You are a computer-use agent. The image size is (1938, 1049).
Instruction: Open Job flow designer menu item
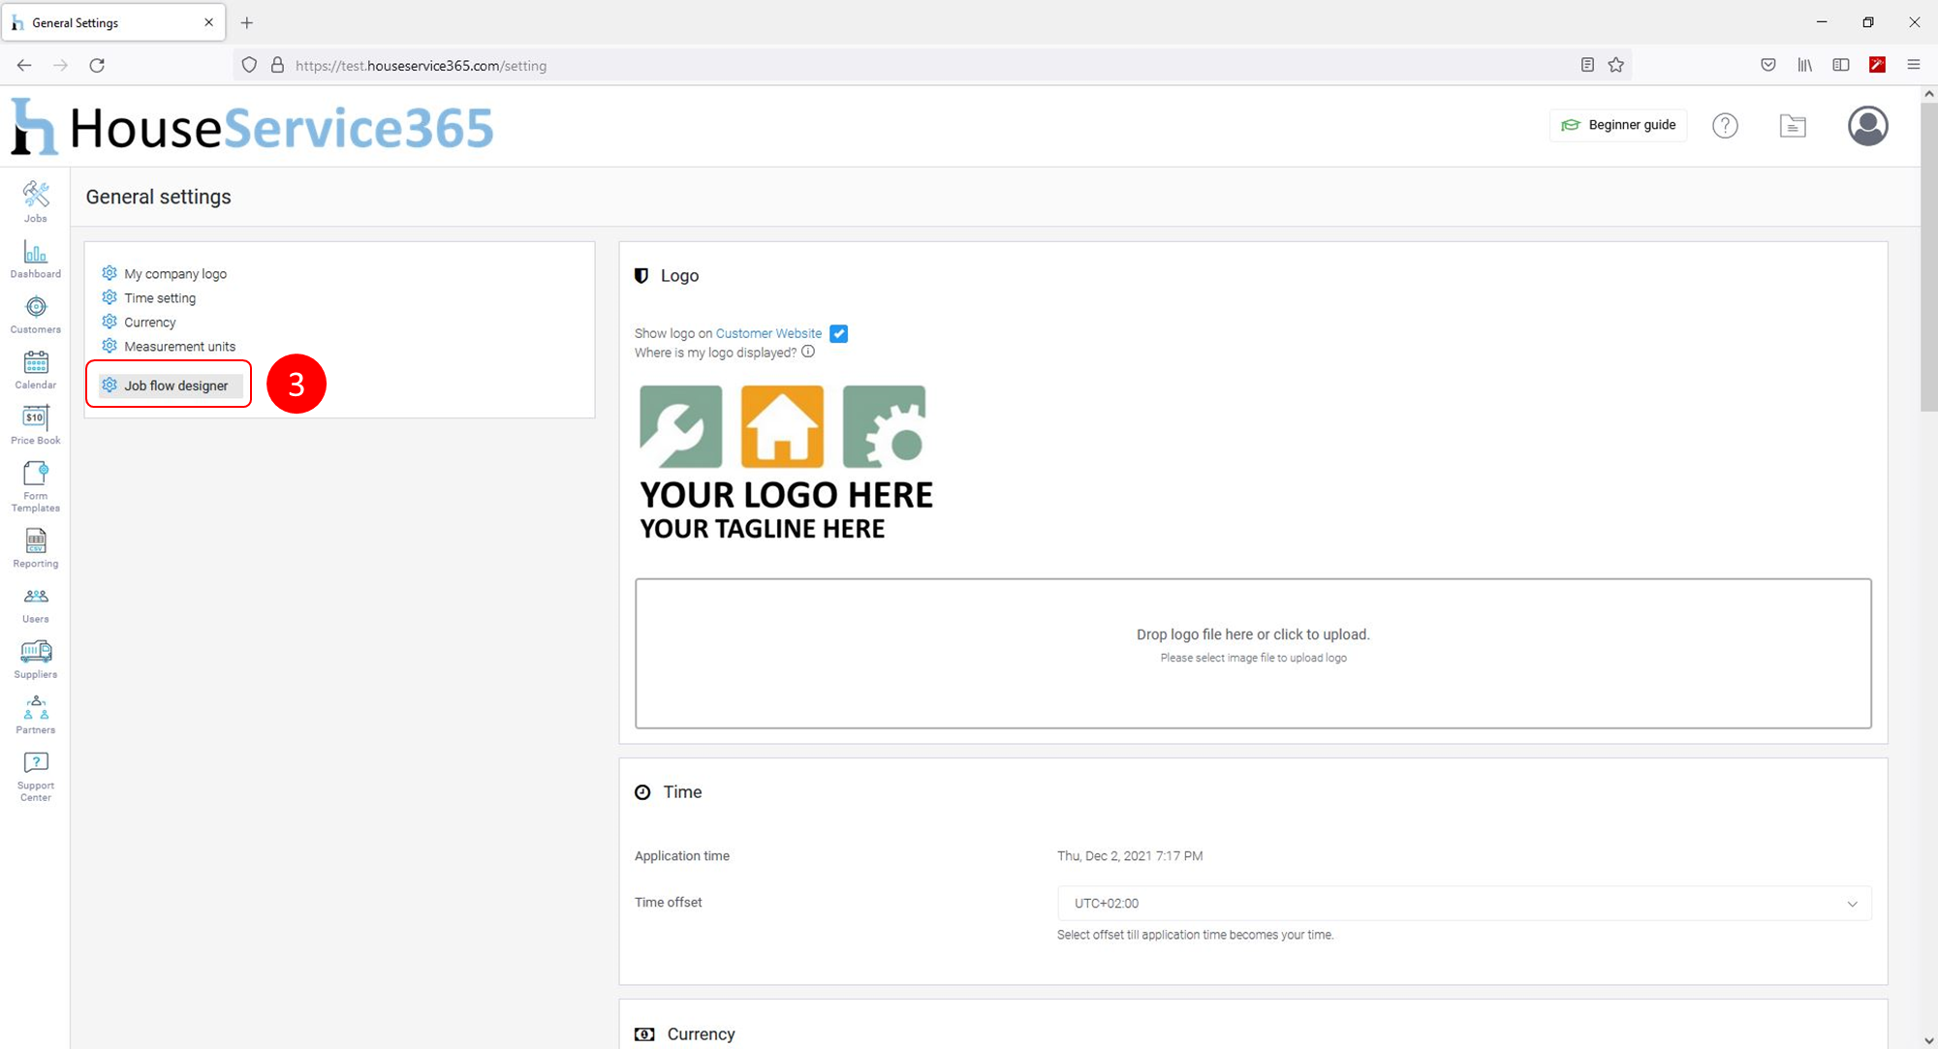(170, 386)
